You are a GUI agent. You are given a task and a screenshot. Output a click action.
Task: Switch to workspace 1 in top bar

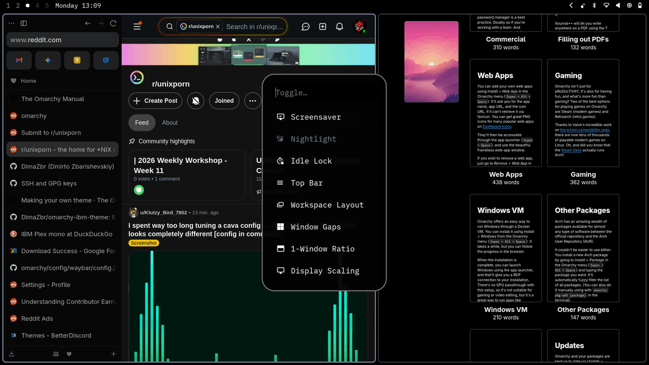click(x=8, y=5)
